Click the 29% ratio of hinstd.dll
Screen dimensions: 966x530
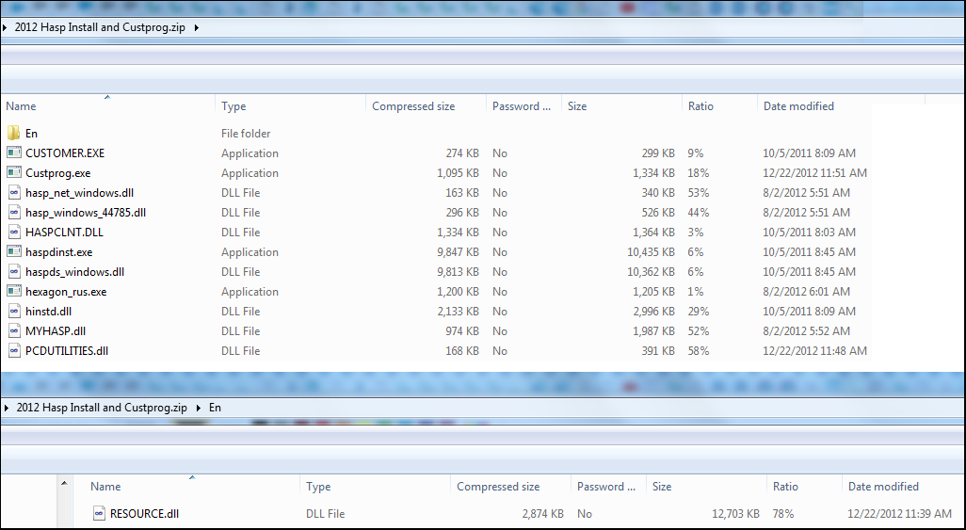(699, 311)
